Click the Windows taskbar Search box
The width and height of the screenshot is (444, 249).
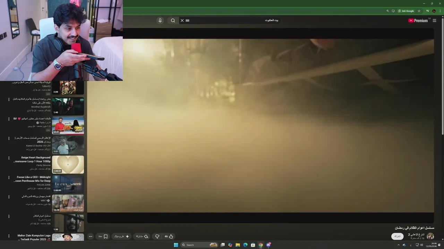[199, 245]
